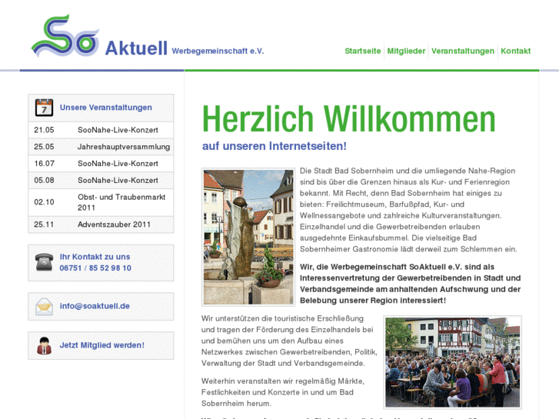The height and width of the screenshot is (419, 559).
Task: Navigate to the Kontakt page
Action: (x=515, y=51)
